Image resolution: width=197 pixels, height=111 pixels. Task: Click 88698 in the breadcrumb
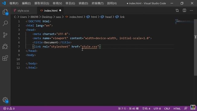point(34,17)
